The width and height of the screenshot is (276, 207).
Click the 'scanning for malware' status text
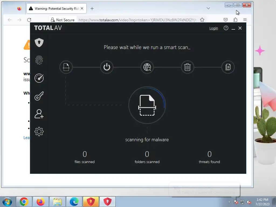click(x=147, y=140)
